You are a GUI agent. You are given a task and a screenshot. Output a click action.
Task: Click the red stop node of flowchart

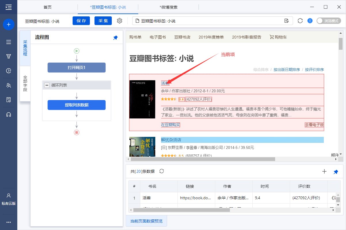(77, 133)
